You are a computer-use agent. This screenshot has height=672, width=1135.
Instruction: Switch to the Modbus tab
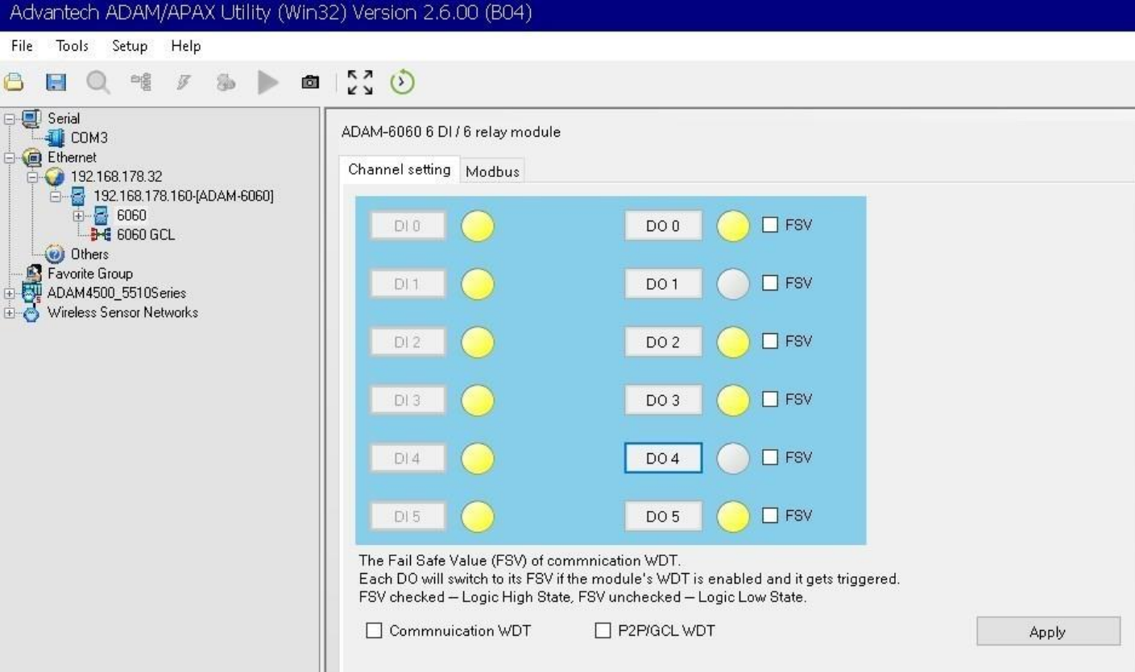pyautogui.click(x=492, y=171)
